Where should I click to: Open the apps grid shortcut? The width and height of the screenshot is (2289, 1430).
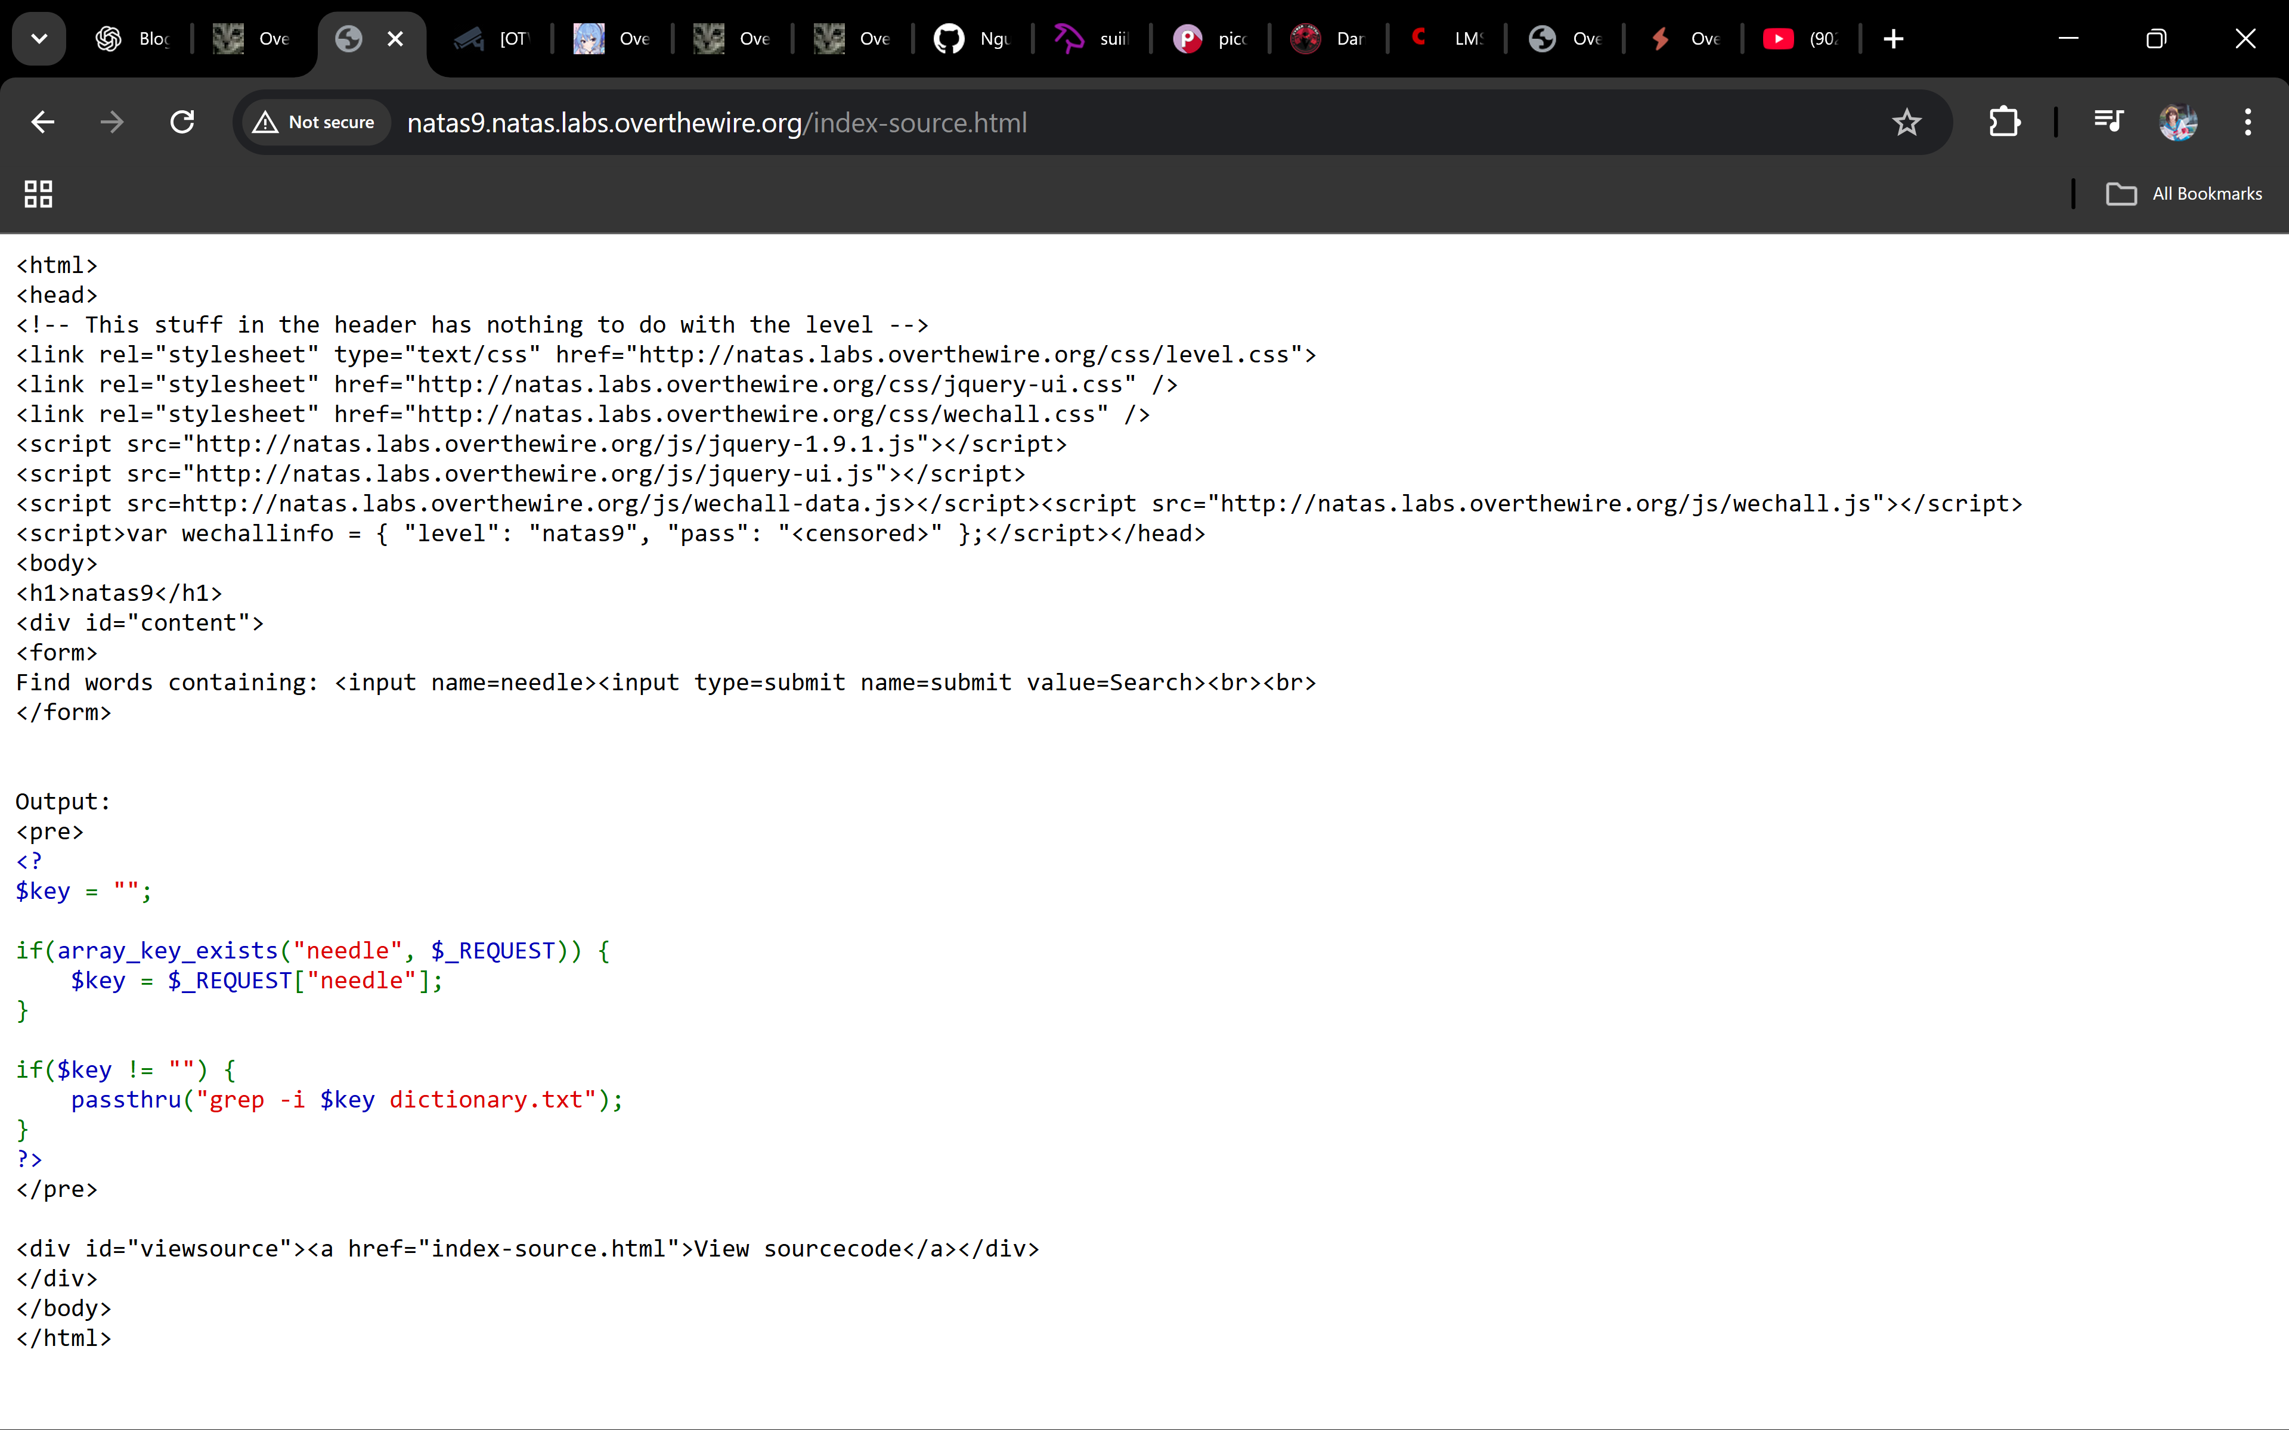pos(38,194)
